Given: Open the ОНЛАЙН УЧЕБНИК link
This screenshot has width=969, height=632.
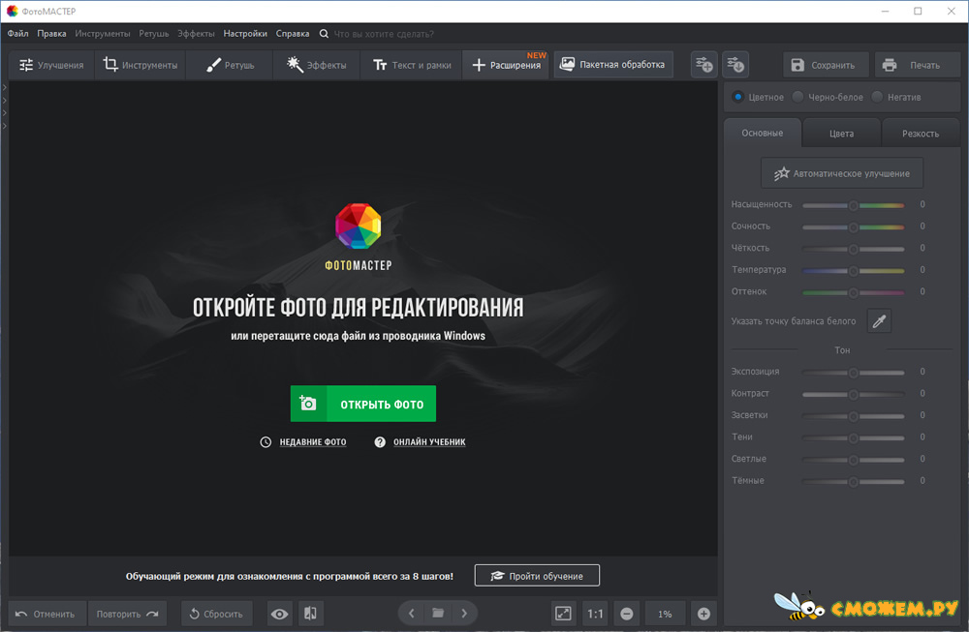Looking at the screenshot, I should pos(429,442).
